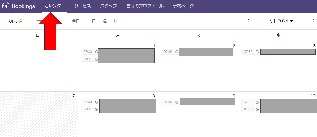Click the Bookings logo icon
This screenshot has width=317, height=137.
(6, 6)
